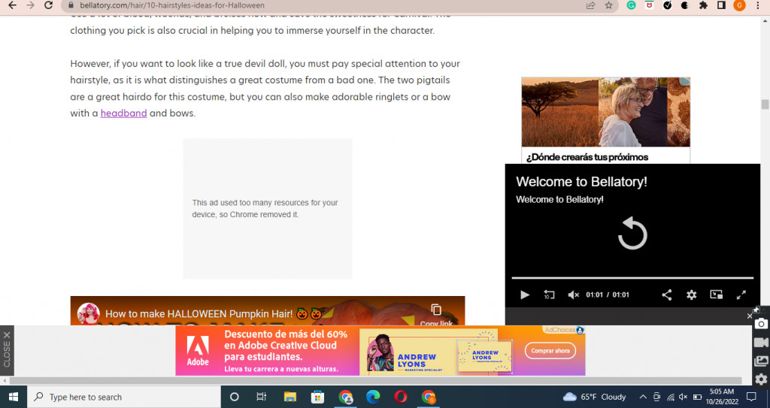Open the savanna couple ad image
Viewport: 770px width, 408px height.
click(x=605, y=112)
